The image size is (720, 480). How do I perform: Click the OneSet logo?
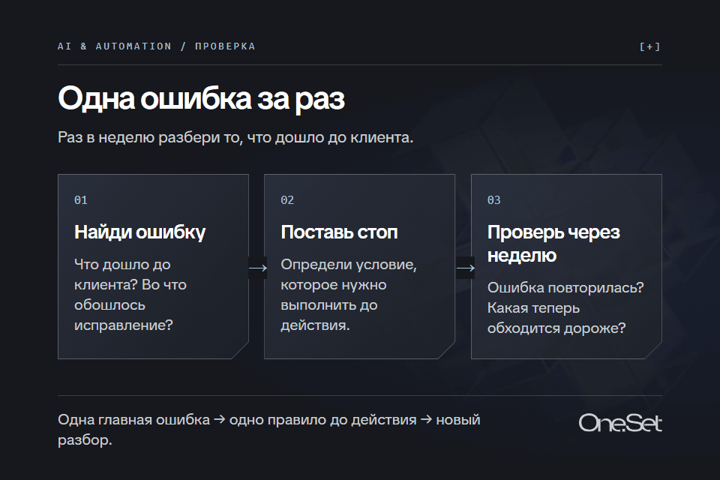click(620, 423)
